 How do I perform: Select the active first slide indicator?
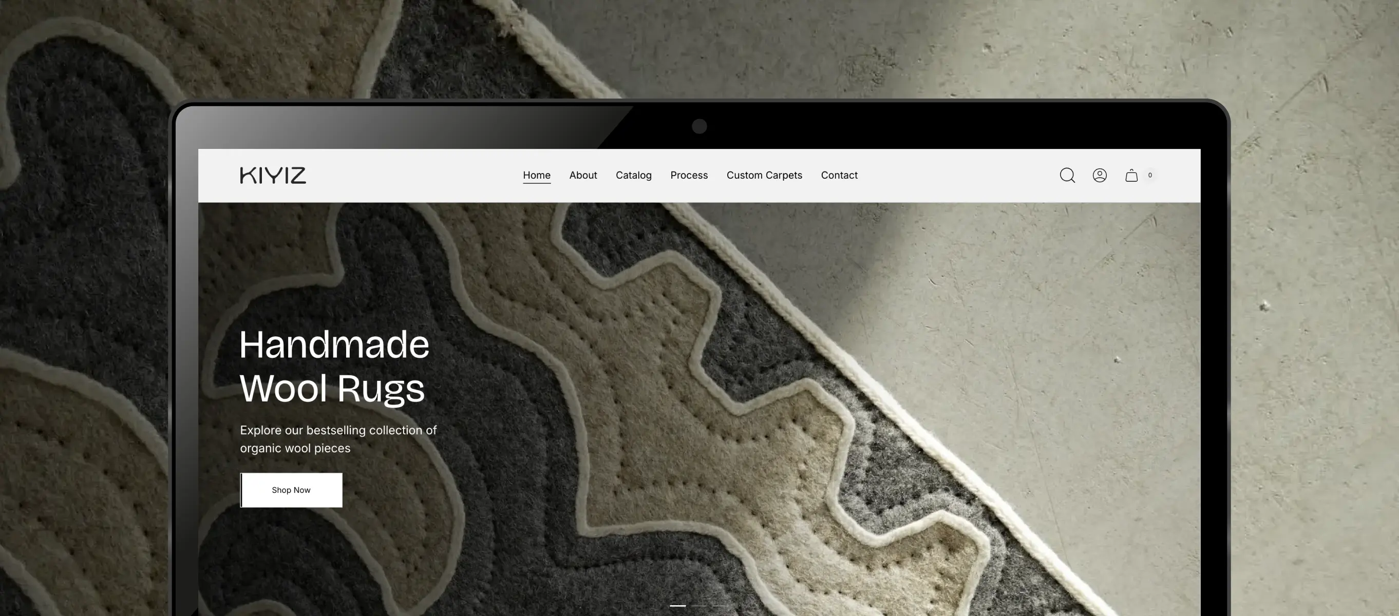[678, 605]
